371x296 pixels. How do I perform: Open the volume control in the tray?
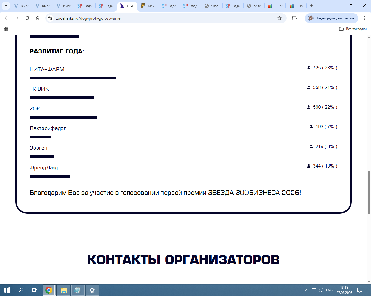[x=321, y=290]
